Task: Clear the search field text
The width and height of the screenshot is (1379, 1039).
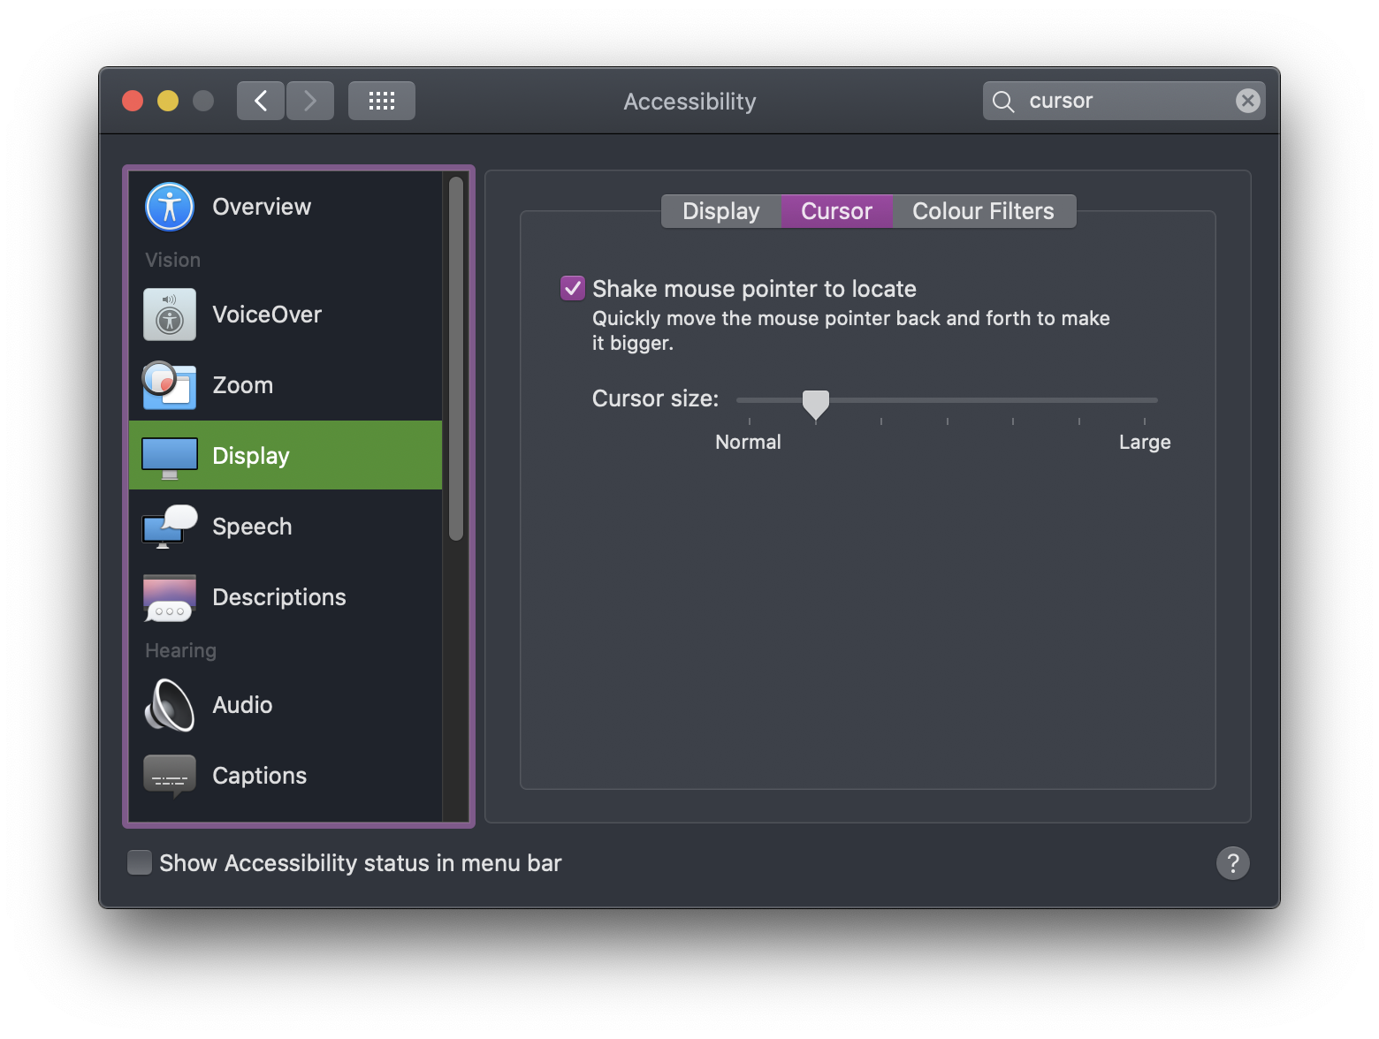Action: tap(1248, 101)
